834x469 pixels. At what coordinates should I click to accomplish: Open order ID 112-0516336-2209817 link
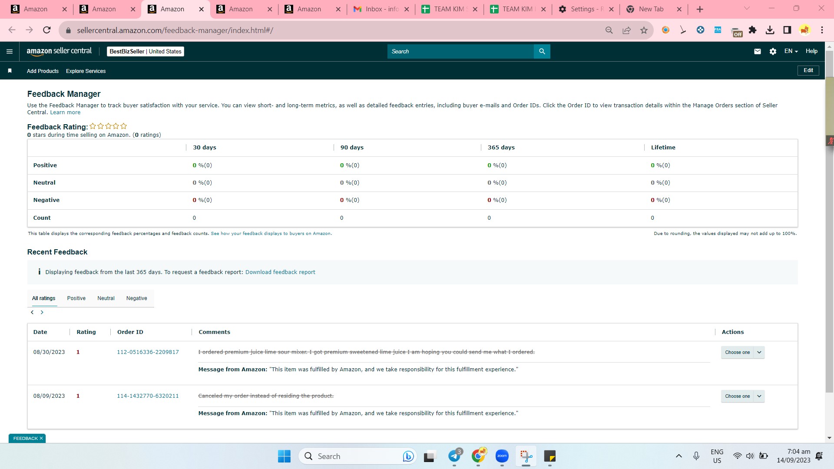click(x=148, y=352)
